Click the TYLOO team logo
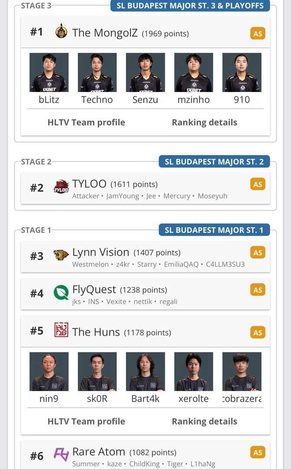 click(61, 187)
